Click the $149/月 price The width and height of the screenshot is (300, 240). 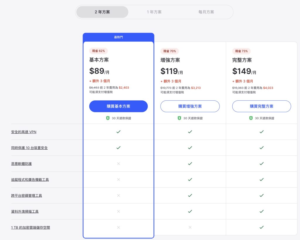click(x=244, y=71)
